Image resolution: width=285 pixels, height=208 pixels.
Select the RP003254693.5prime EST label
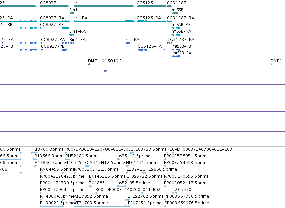186,163
